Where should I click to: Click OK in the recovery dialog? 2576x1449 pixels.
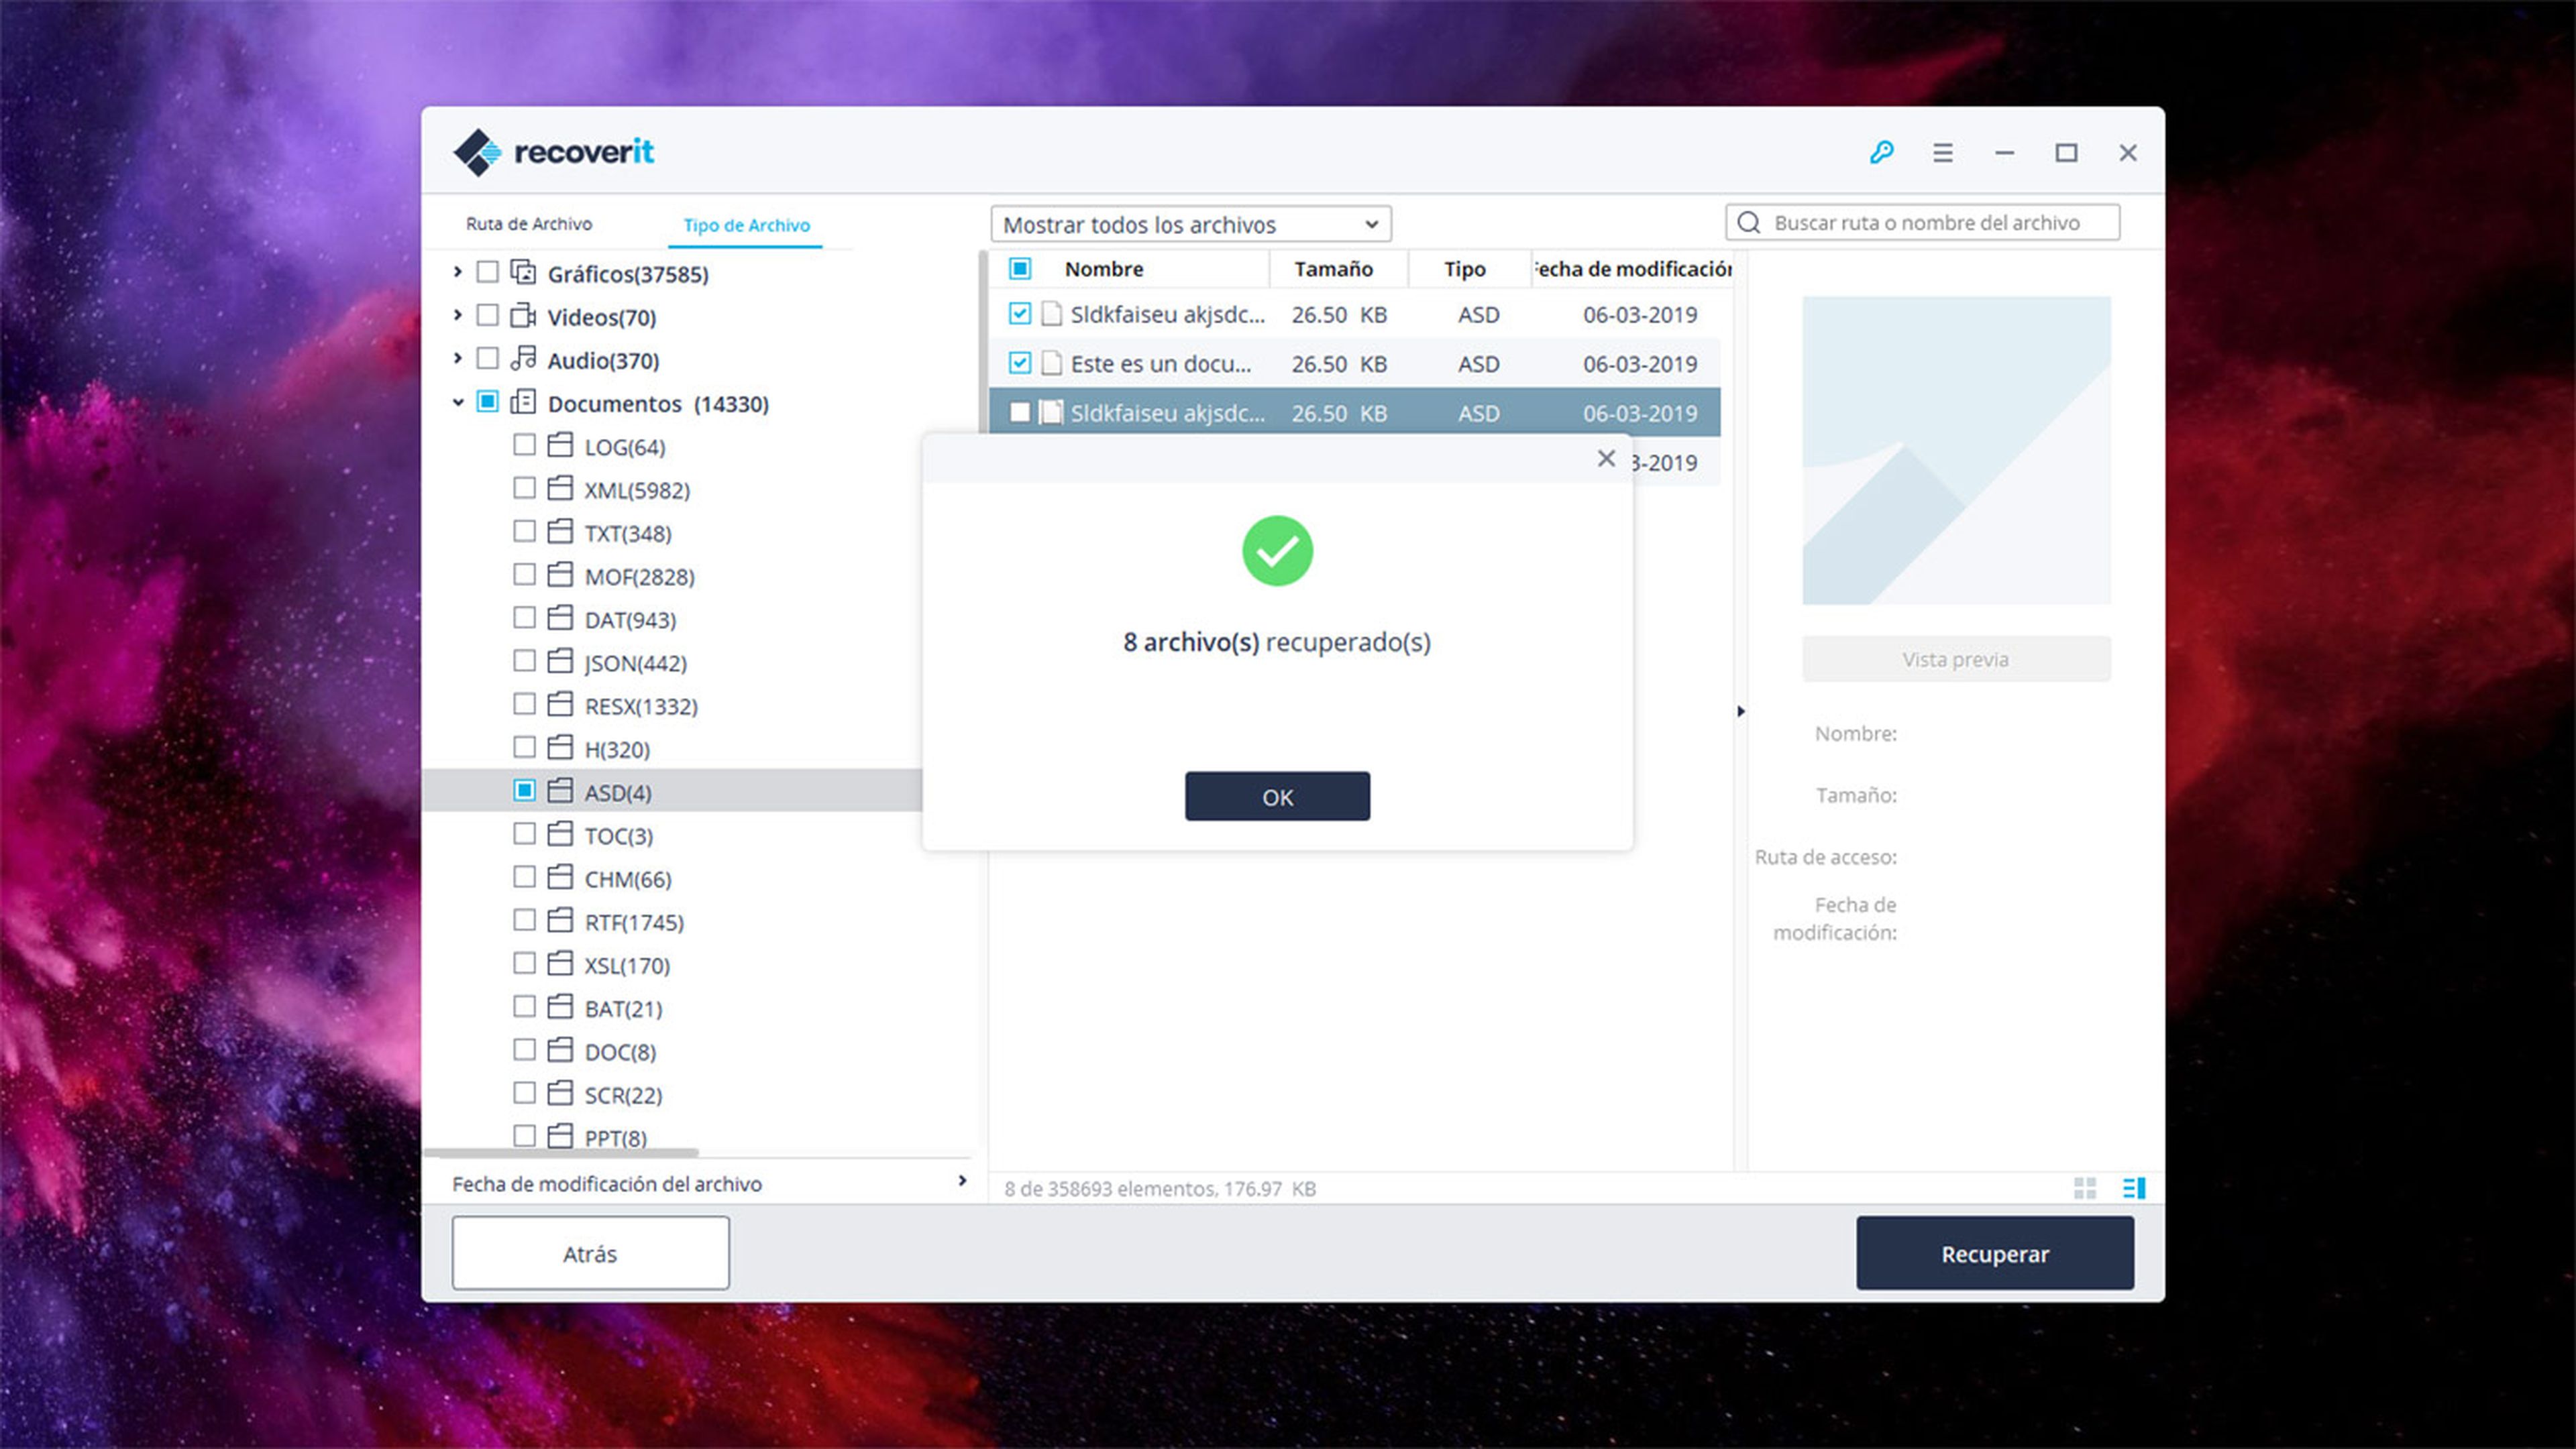pyautogui.click(x=1277, y=797)
